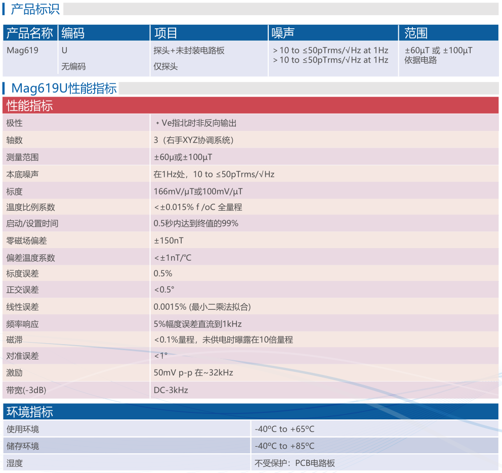Click the "3（右手XYZ协调系统）" value

[x=194, y=140]
